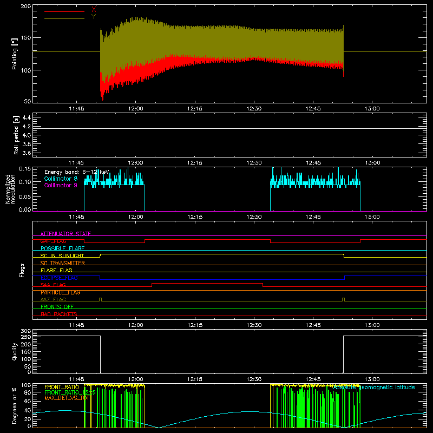This screenshot has height=433, width=433.
Task: Click 13:00 time label under Pointing plot
Action: (x=372, y=109)
